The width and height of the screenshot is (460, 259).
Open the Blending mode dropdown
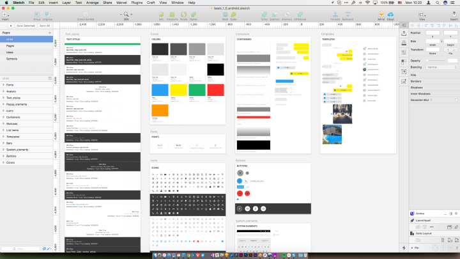(x=441, y=67)
